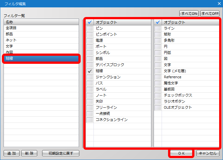
Task: Check the 多角形 object box
Action: [x=158, y=41]
